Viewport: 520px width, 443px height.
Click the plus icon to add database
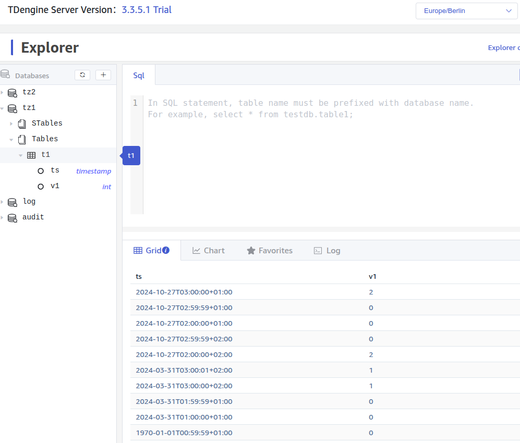pyautogui.click(x=103, y=75)
